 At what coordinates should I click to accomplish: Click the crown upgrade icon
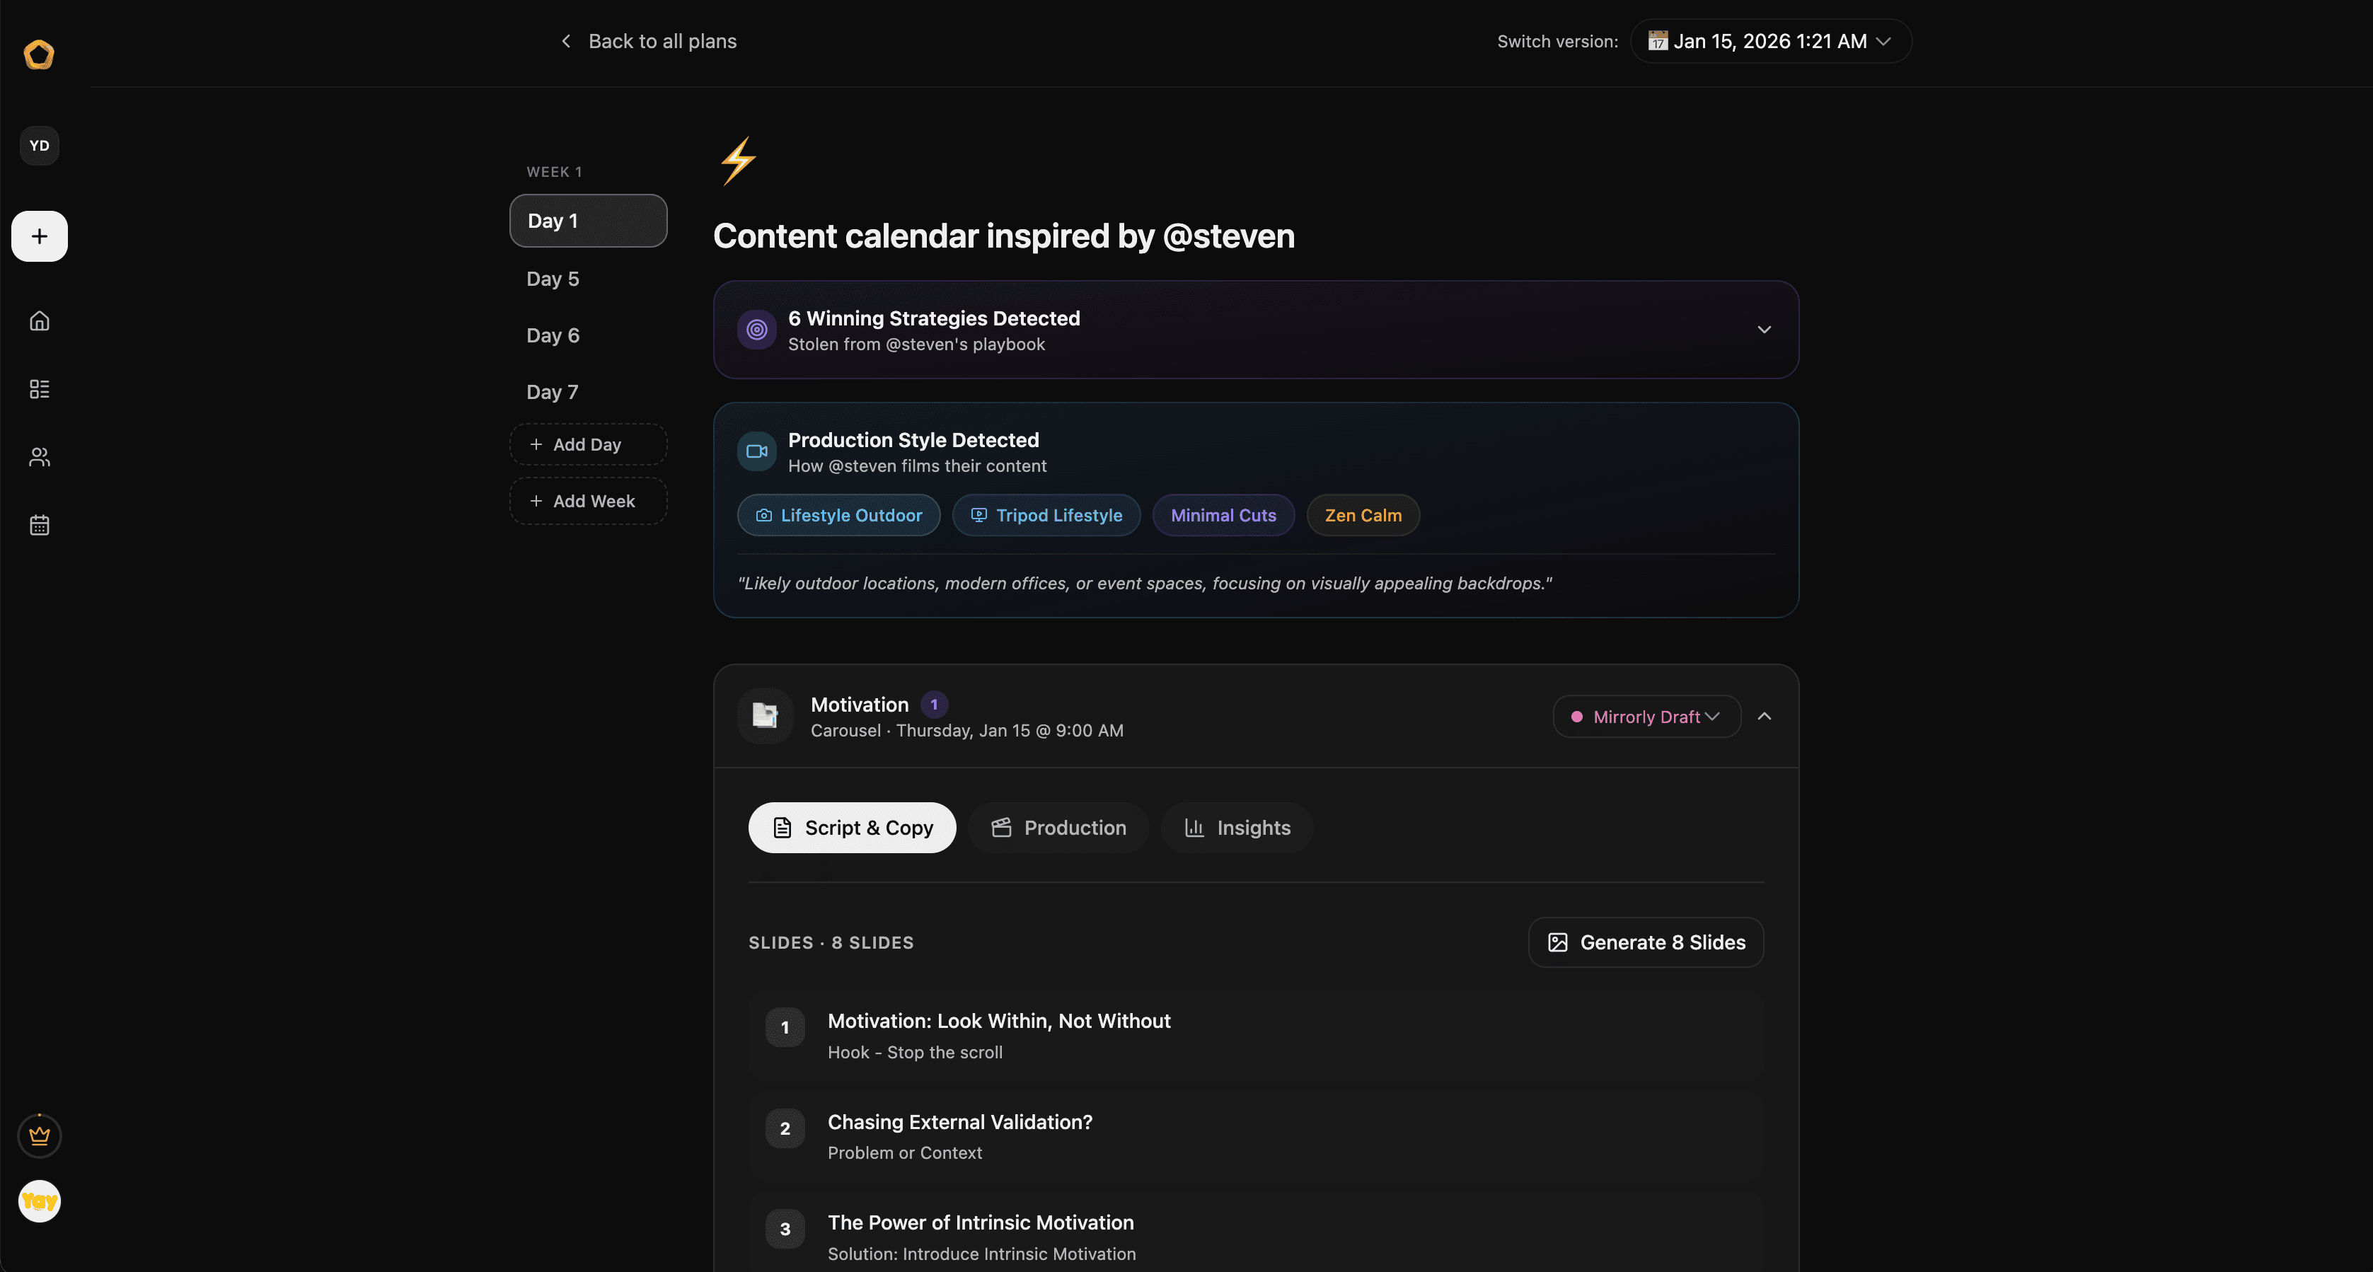coord(39,1135)
